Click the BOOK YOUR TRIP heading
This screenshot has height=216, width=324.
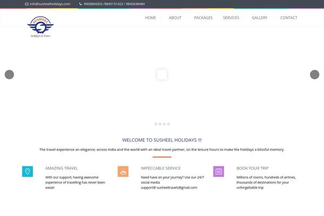(253, 168)
